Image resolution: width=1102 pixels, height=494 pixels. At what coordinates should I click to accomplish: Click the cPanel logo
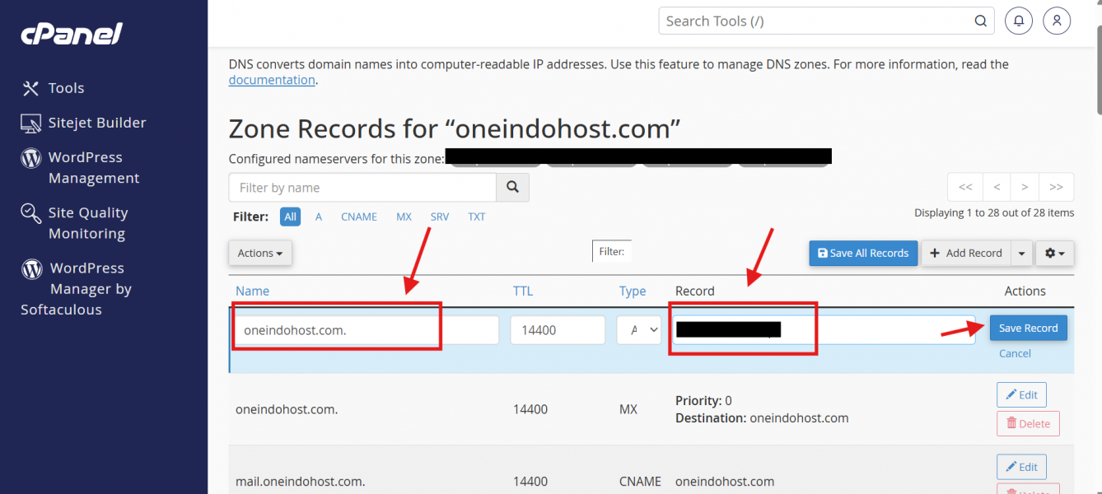tap(71, 35)
